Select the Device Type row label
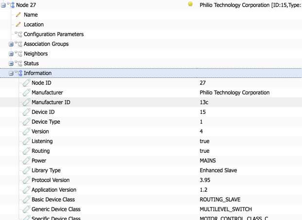 pyautogui.click(x=46, y=122)
